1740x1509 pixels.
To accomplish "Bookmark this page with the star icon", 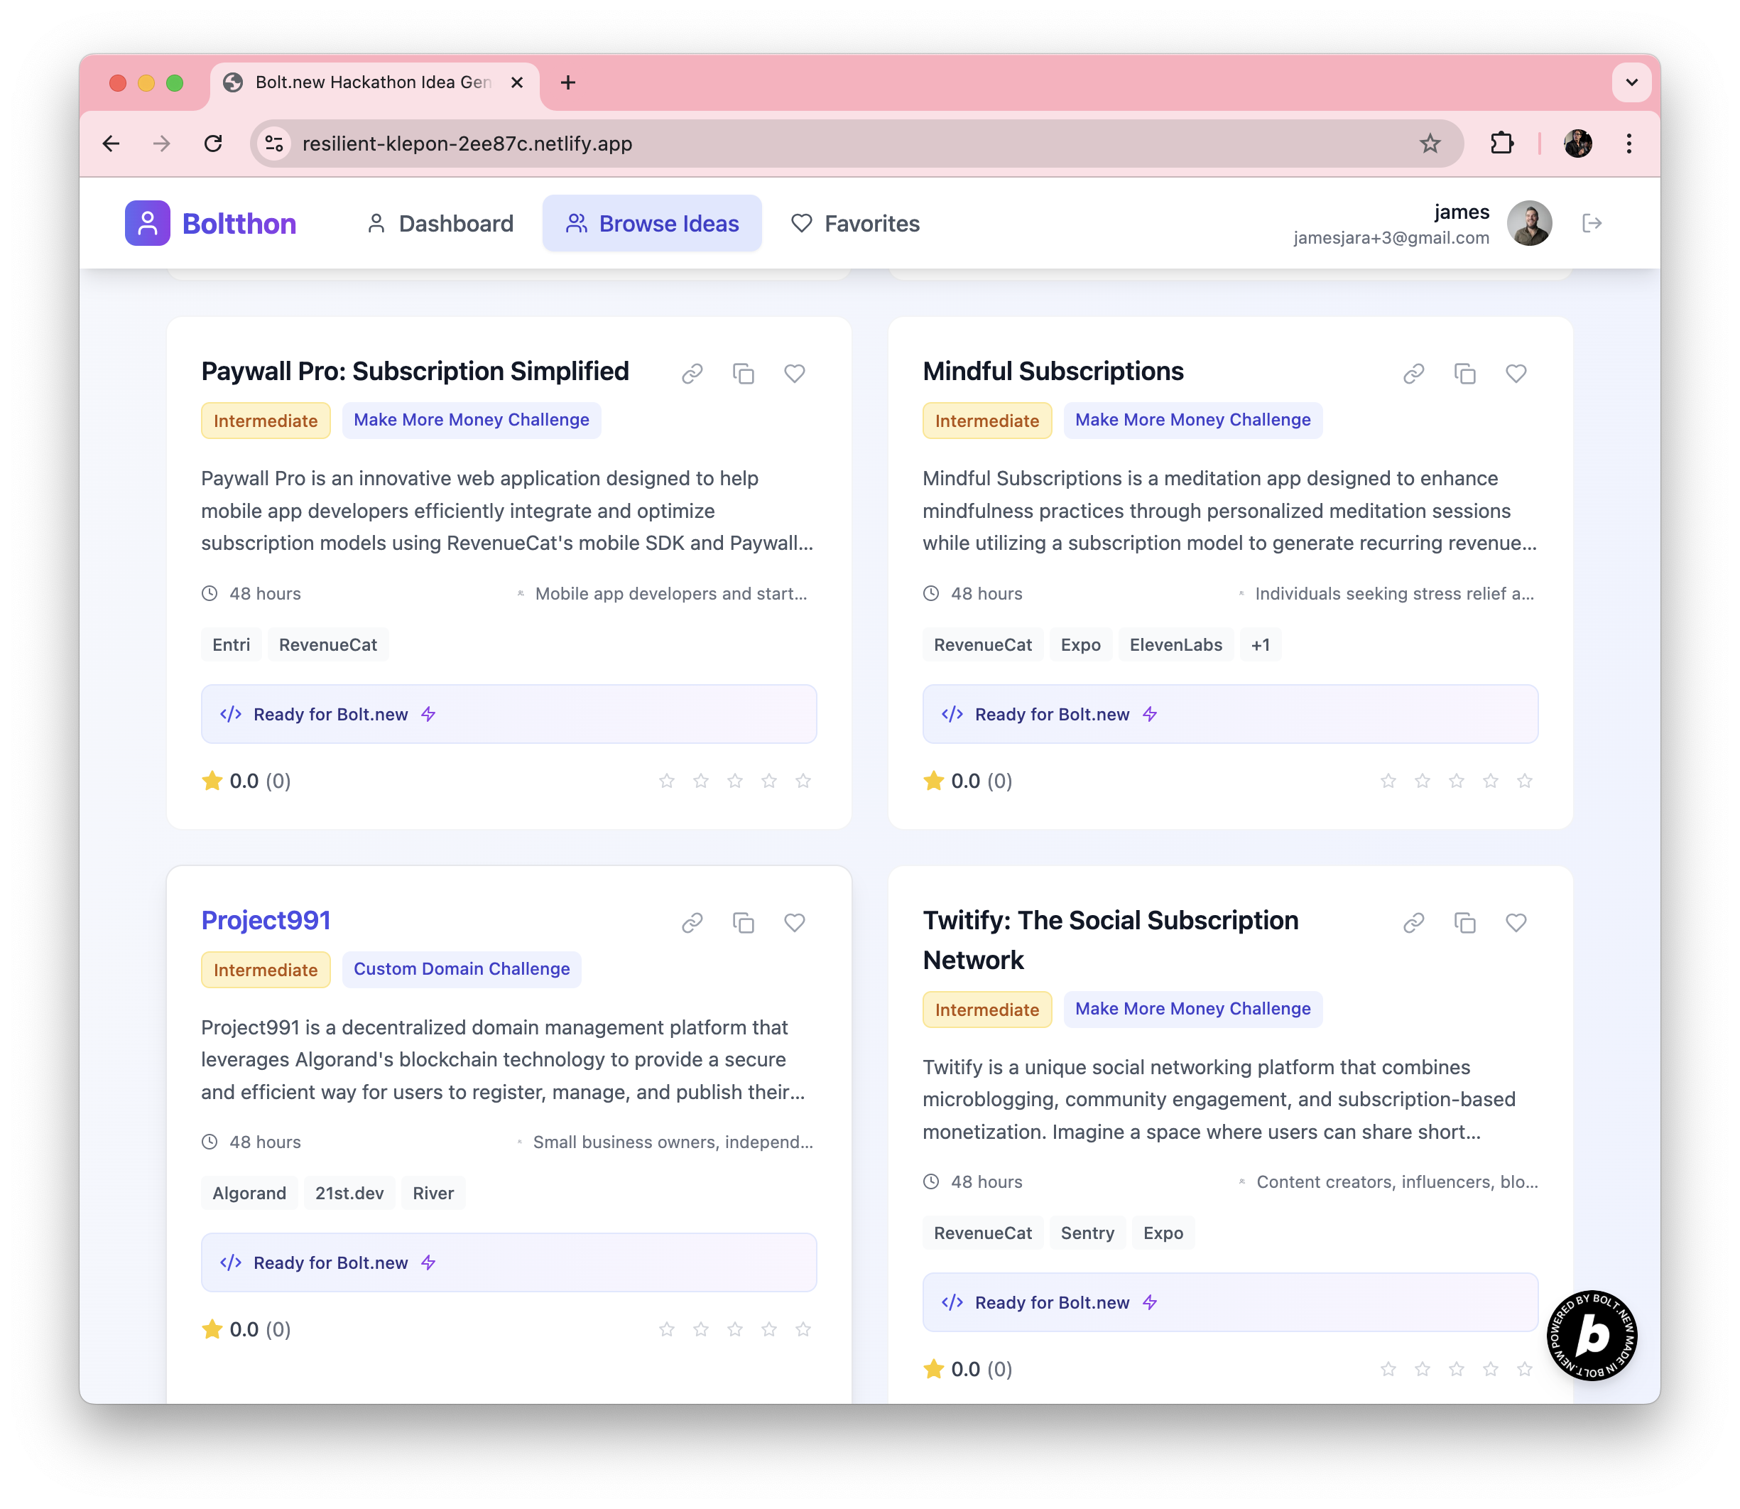I will 1430,143.
